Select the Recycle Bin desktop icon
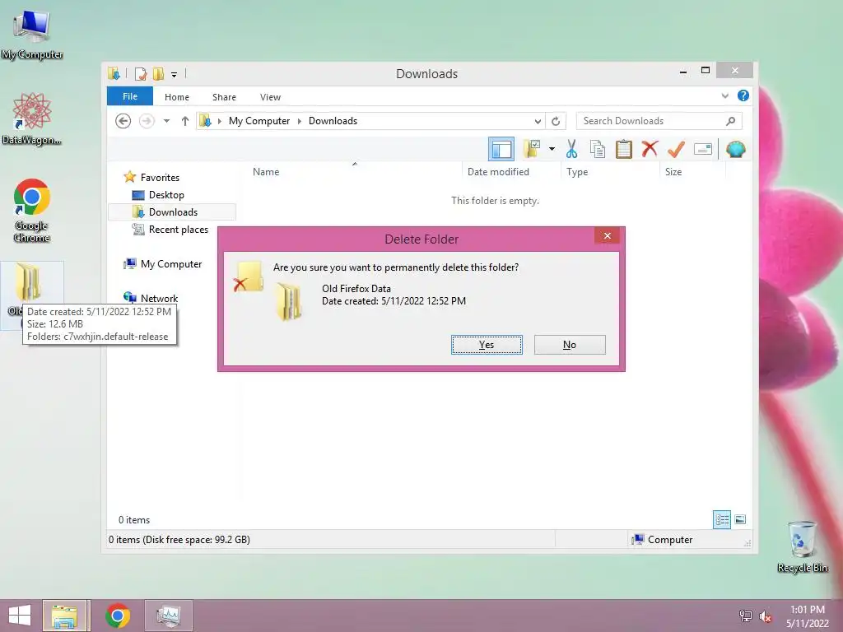Viewport: 843px width, 632px height. (802, 546)
